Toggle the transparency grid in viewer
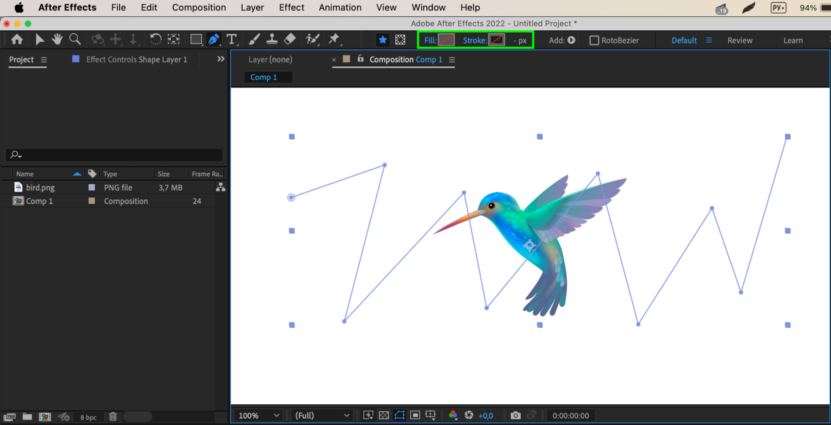This screenshot has width=831, height=425. (x=384, y=415)
